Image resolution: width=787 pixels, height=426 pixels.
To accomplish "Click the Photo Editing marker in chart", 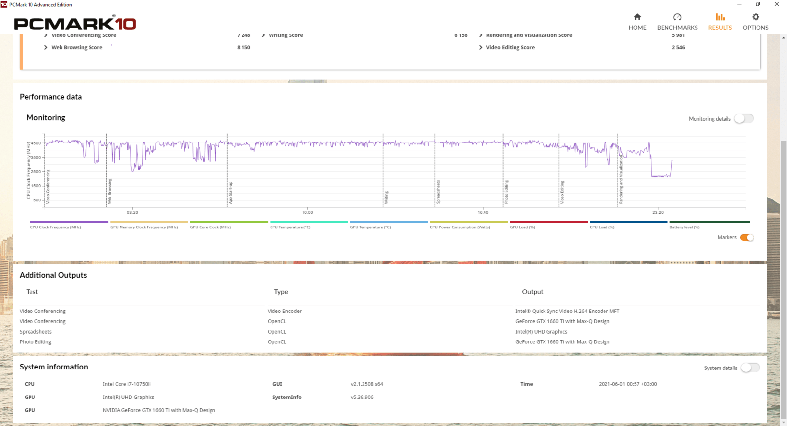I will click(506, 192).
